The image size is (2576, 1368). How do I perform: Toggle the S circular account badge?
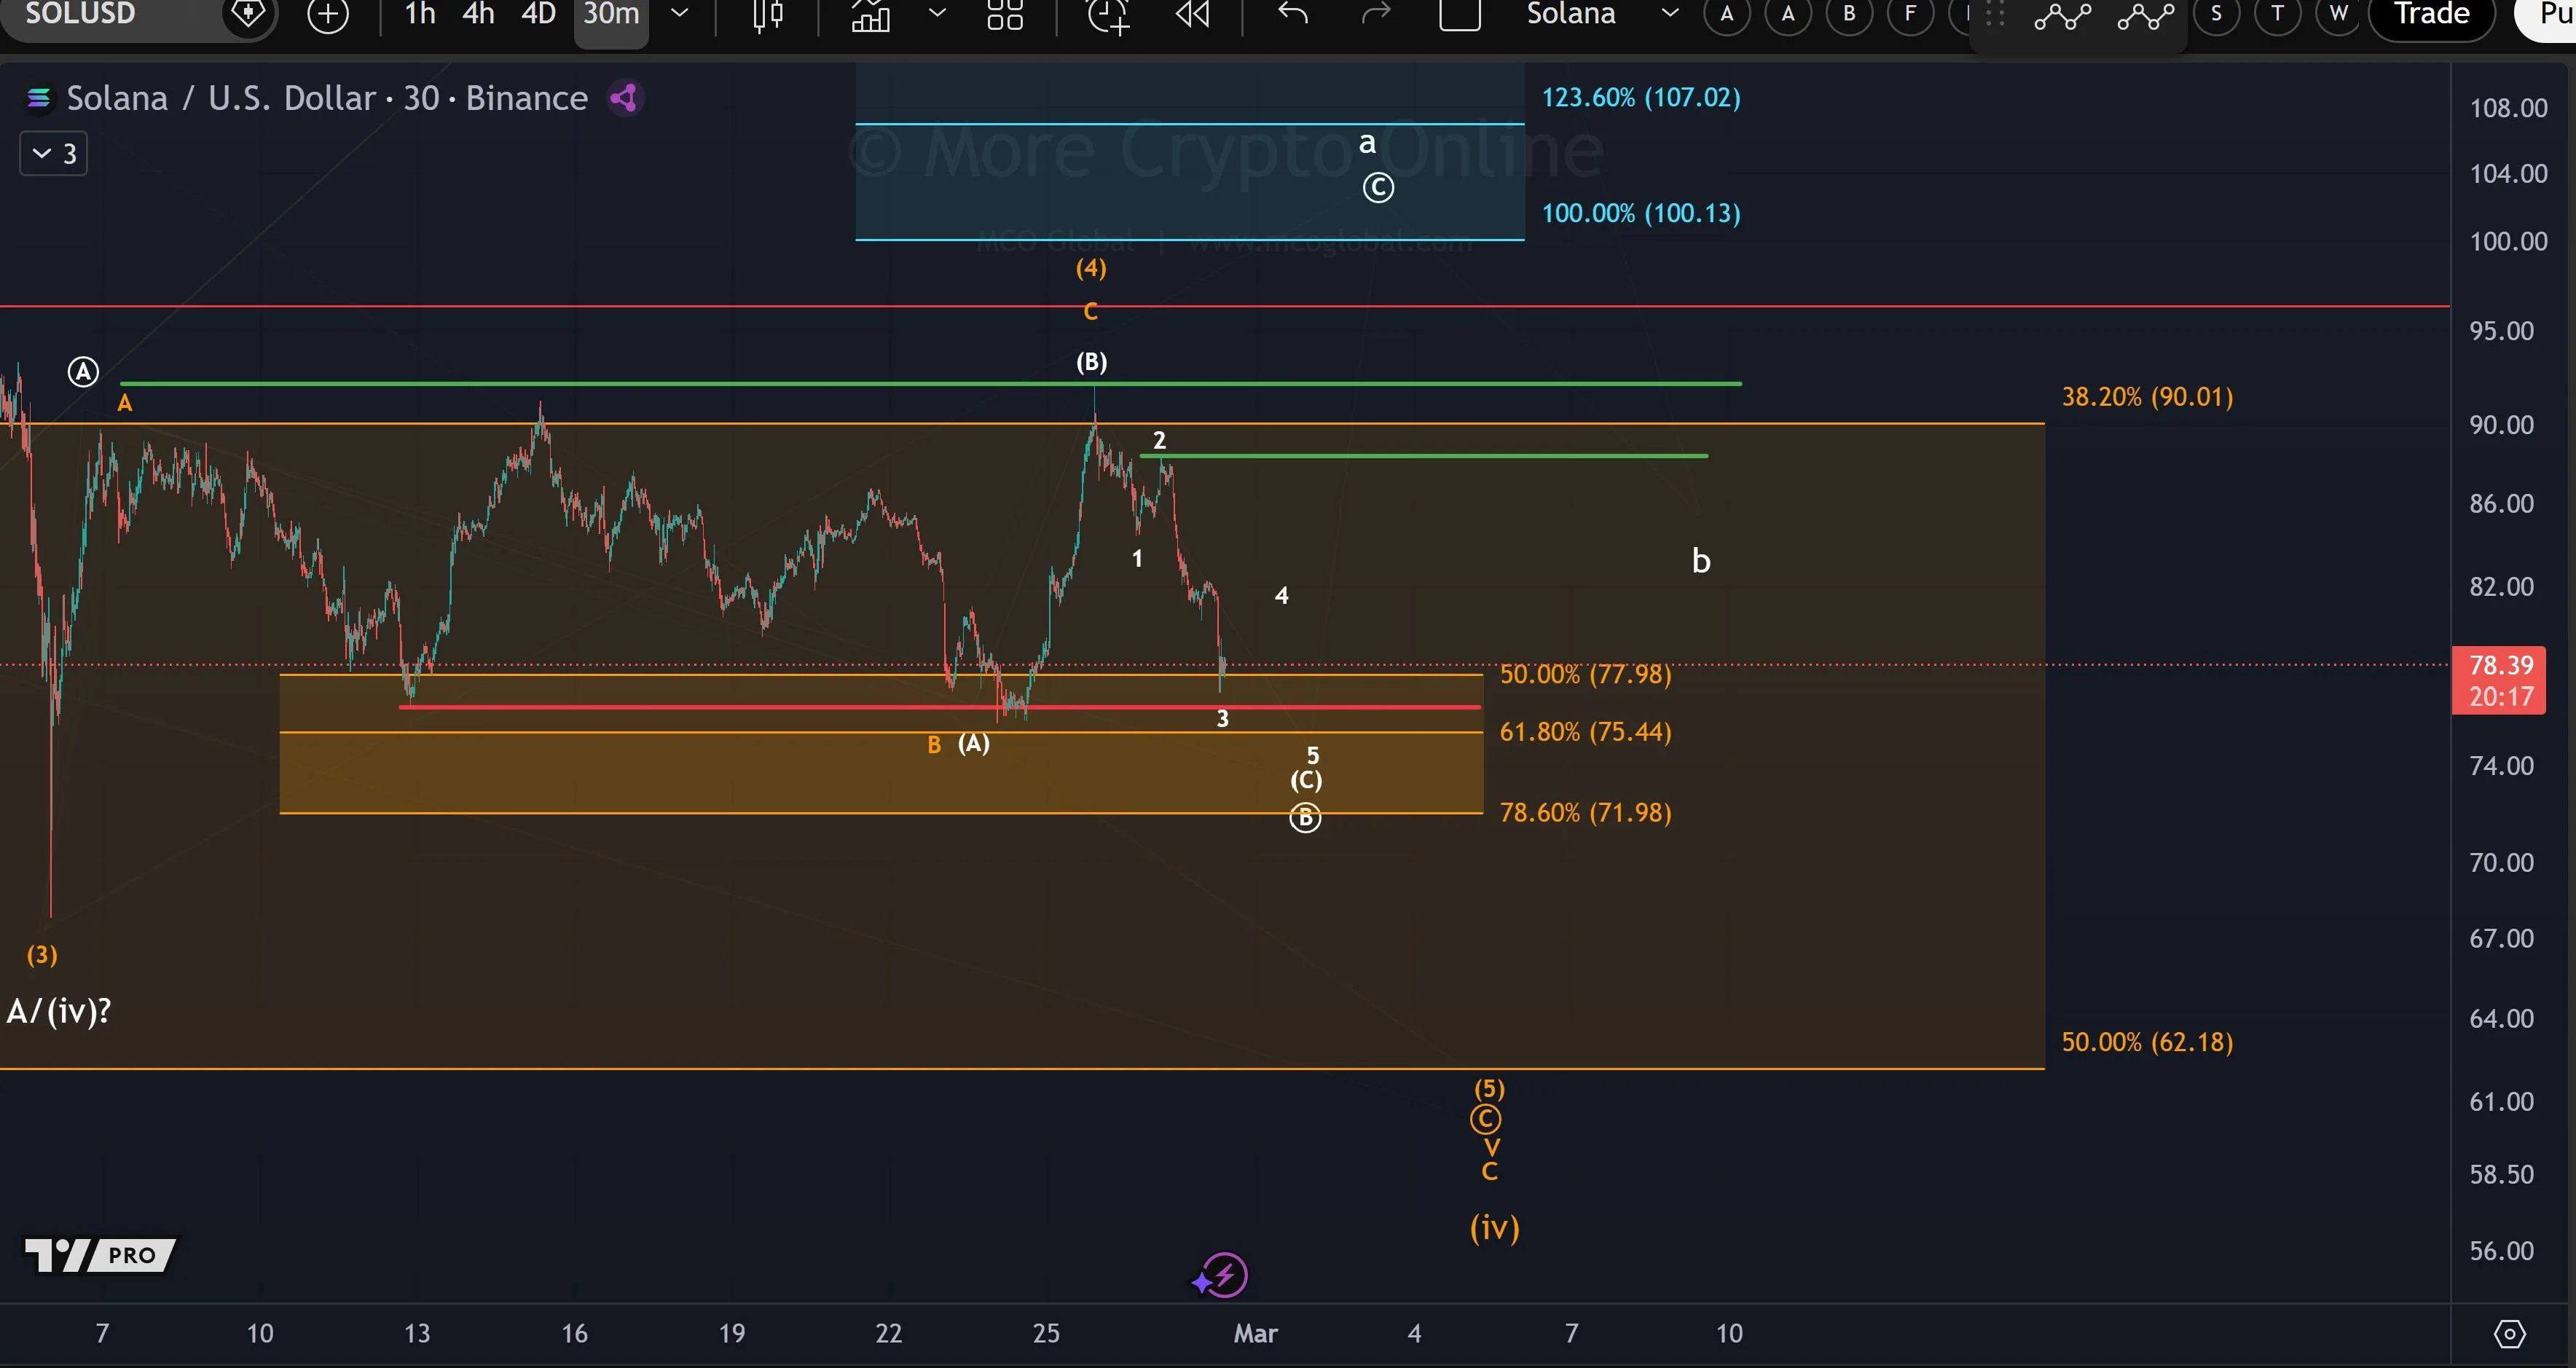(2216, 14)
